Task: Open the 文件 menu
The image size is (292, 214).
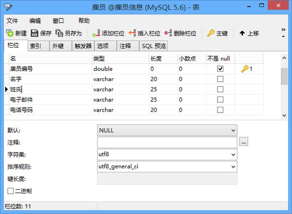Action: (12, 21)
